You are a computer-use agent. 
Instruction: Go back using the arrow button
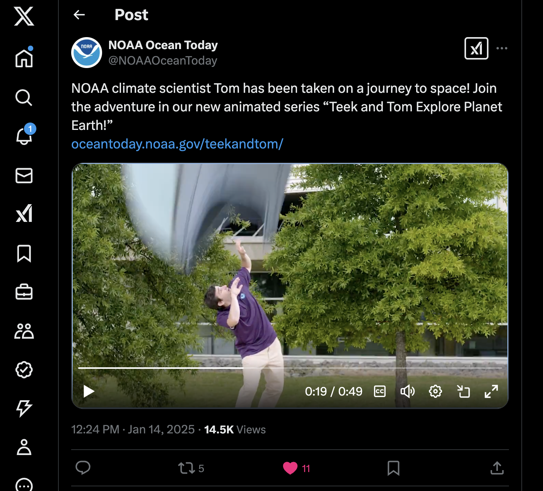click(x=79, y=15)
